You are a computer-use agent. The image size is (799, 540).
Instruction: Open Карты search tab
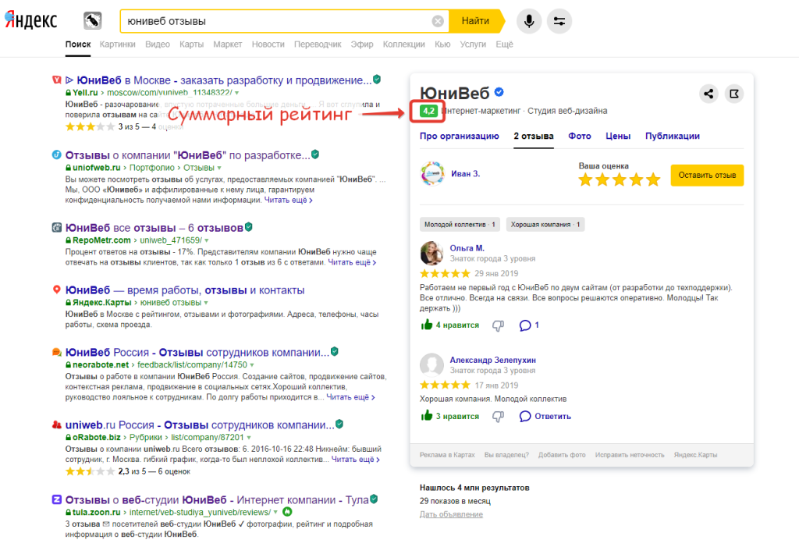192,44
